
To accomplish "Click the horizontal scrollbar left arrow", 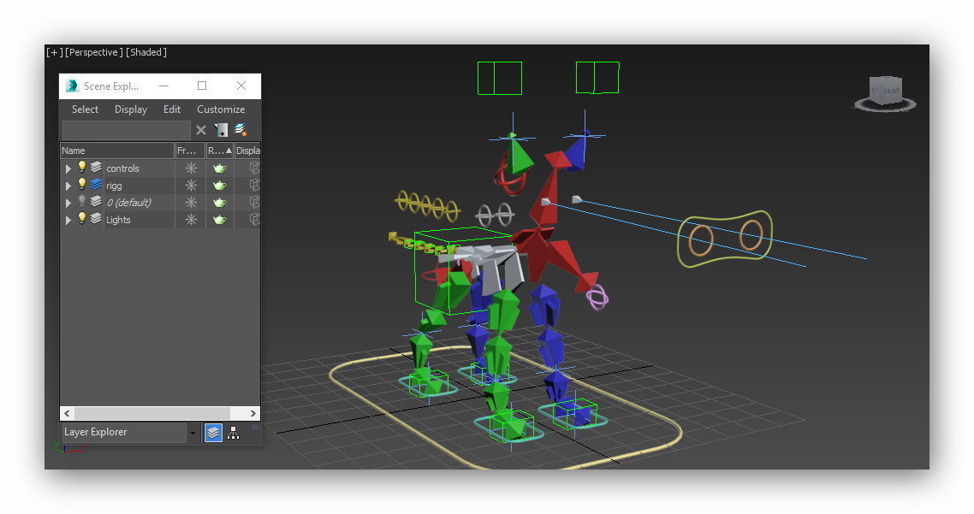I will [x=67, y=413].
